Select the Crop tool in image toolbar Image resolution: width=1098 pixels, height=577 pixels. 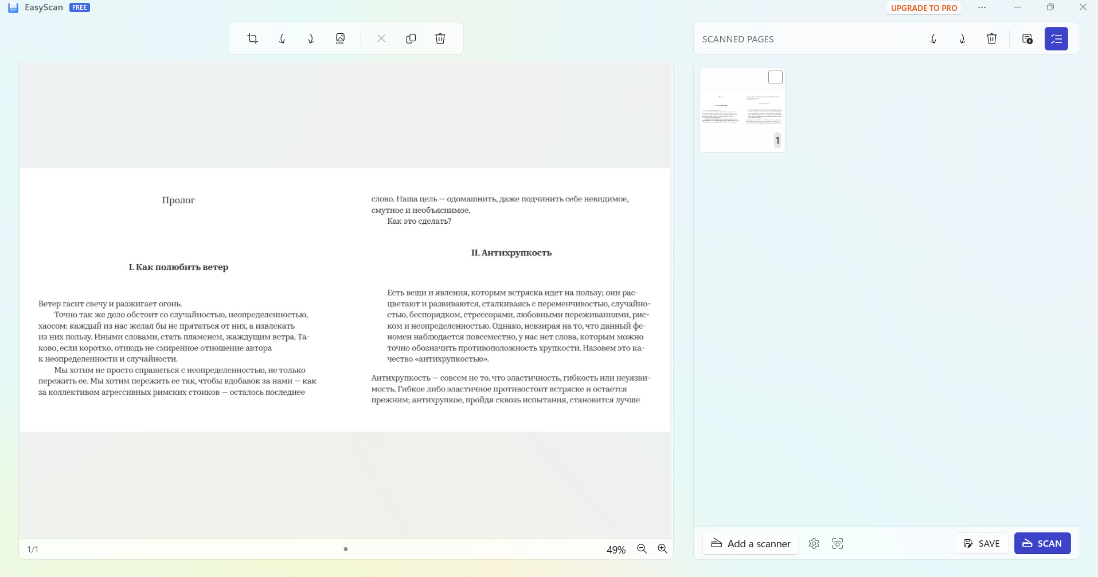click(x=252, y=39)
